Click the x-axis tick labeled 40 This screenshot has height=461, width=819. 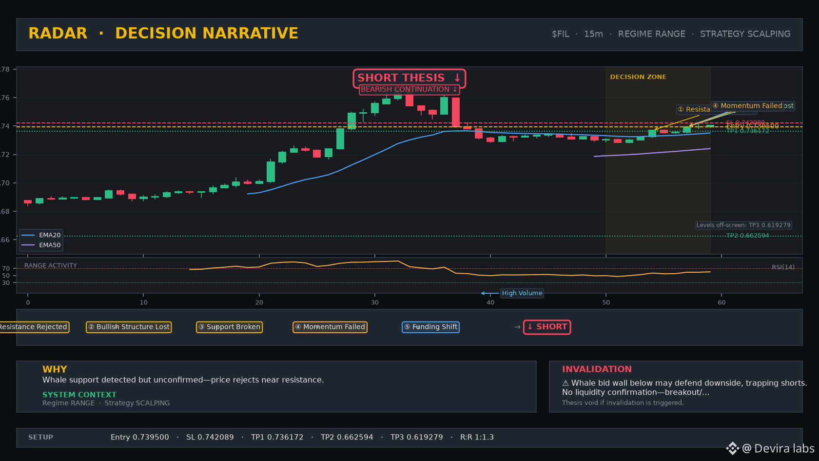pyautogui.click(x=490, y=302)
